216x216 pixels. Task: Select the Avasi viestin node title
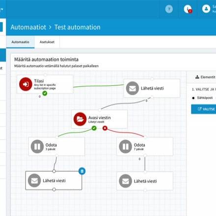point(100,118)
